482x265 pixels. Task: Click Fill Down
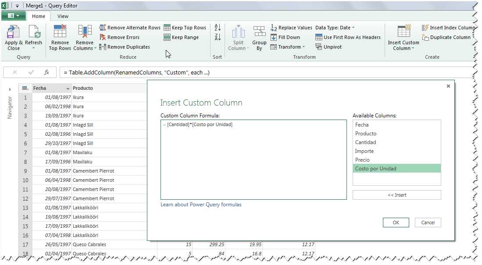click(x=286, y=37)
